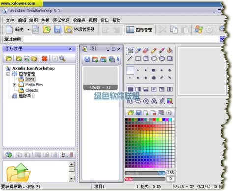Select the brush tool

(162, 51)
